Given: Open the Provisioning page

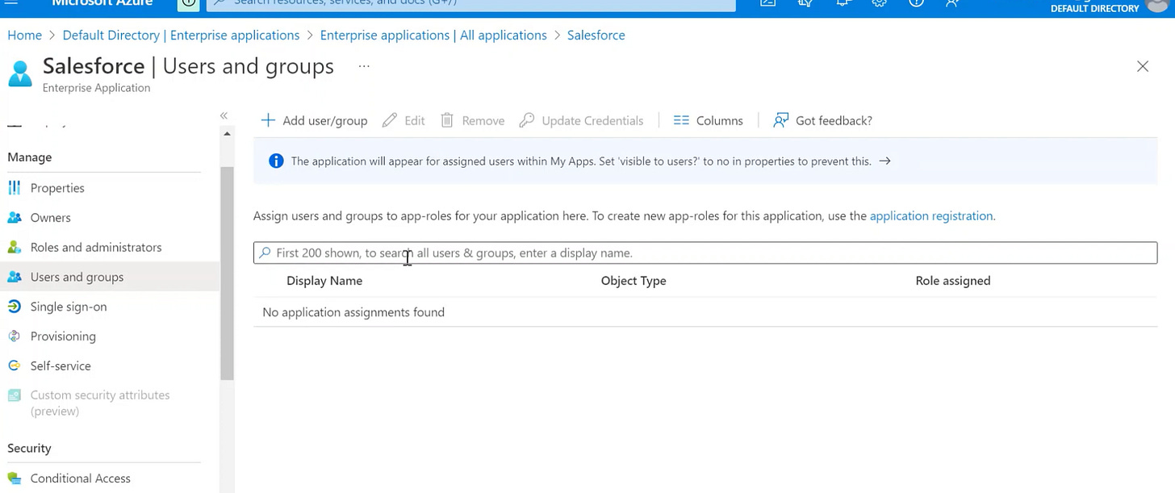Looking at the screenshot, I should (x=63, y=336).
